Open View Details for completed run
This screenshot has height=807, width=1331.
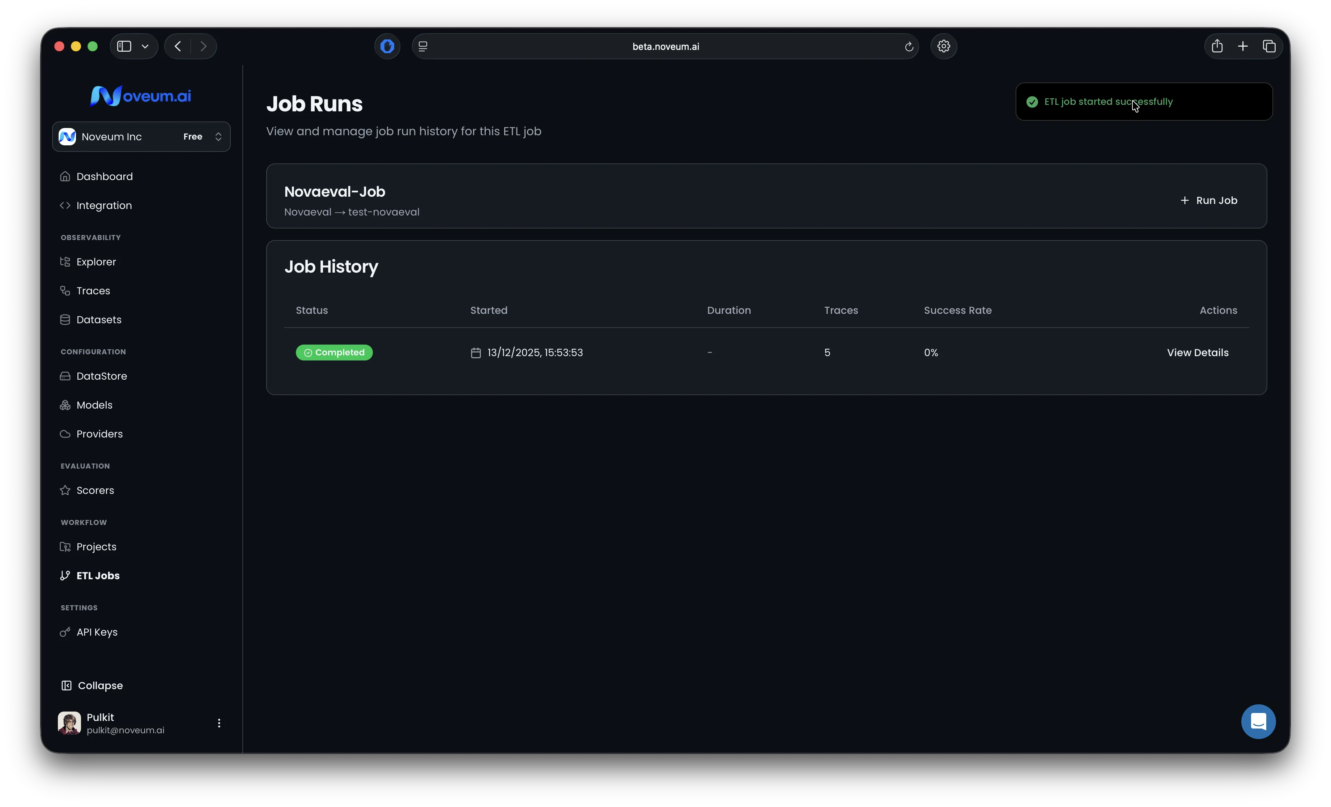(x=1197, y=353)
